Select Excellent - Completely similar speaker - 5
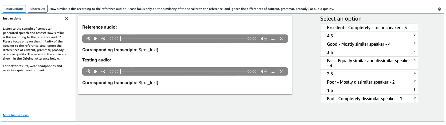This screenshot has width=446, height=125. pyautogui.click(x=369, y=28)
